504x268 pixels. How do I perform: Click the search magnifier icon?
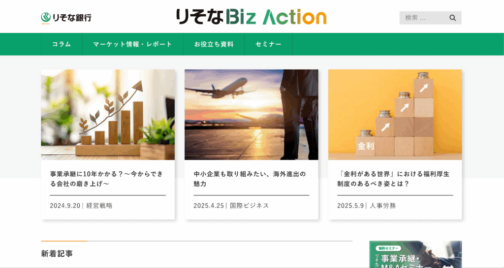[453, 18]
